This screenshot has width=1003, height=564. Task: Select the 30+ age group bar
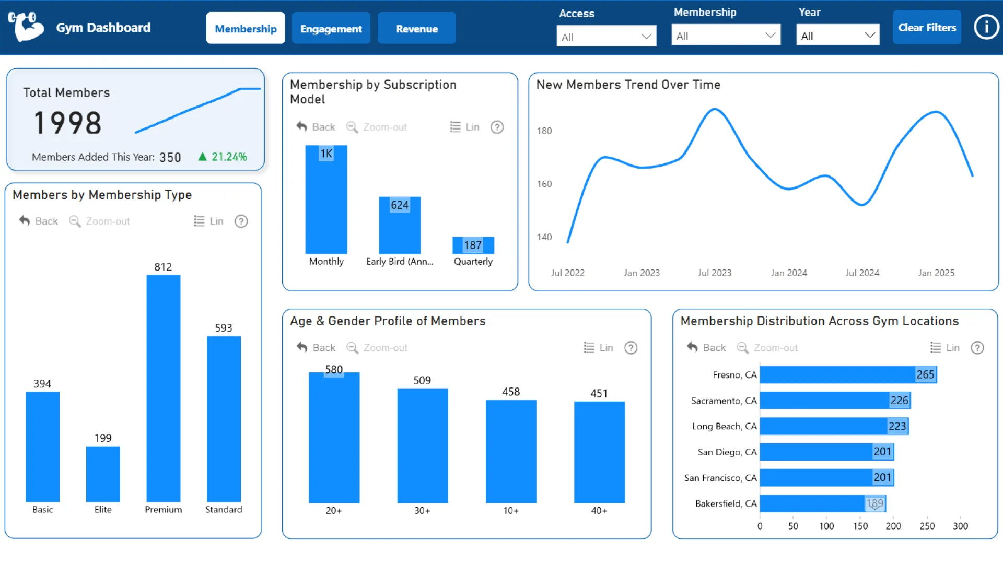[422, 445]
